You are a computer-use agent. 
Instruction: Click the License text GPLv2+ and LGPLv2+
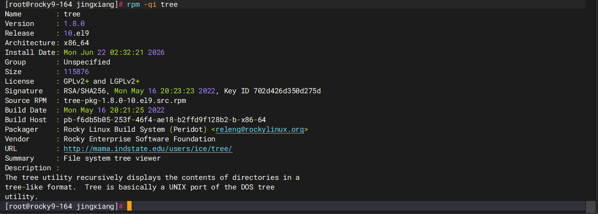click(x=102, y=81)
